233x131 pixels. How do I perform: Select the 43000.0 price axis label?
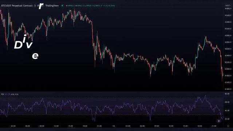(228, 36)
